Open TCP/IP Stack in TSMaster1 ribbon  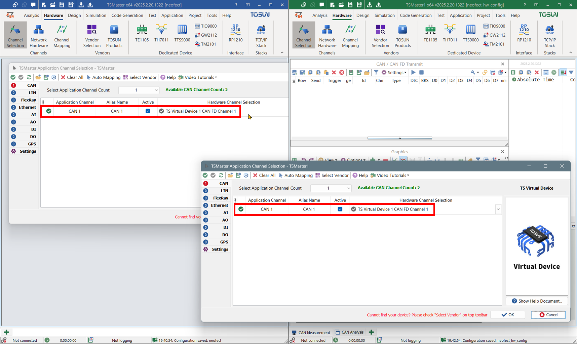[550, 35]
